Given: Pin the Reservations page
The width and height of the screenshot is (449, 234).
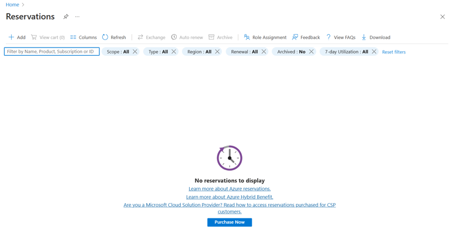Looking at the screenshot, I should (66, 17).
